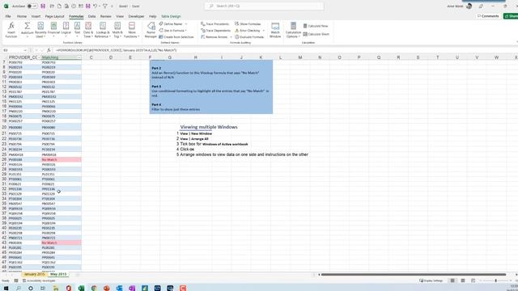518x291 pixels.
Task: Open the More Functions menu
Action: (132, 30)
